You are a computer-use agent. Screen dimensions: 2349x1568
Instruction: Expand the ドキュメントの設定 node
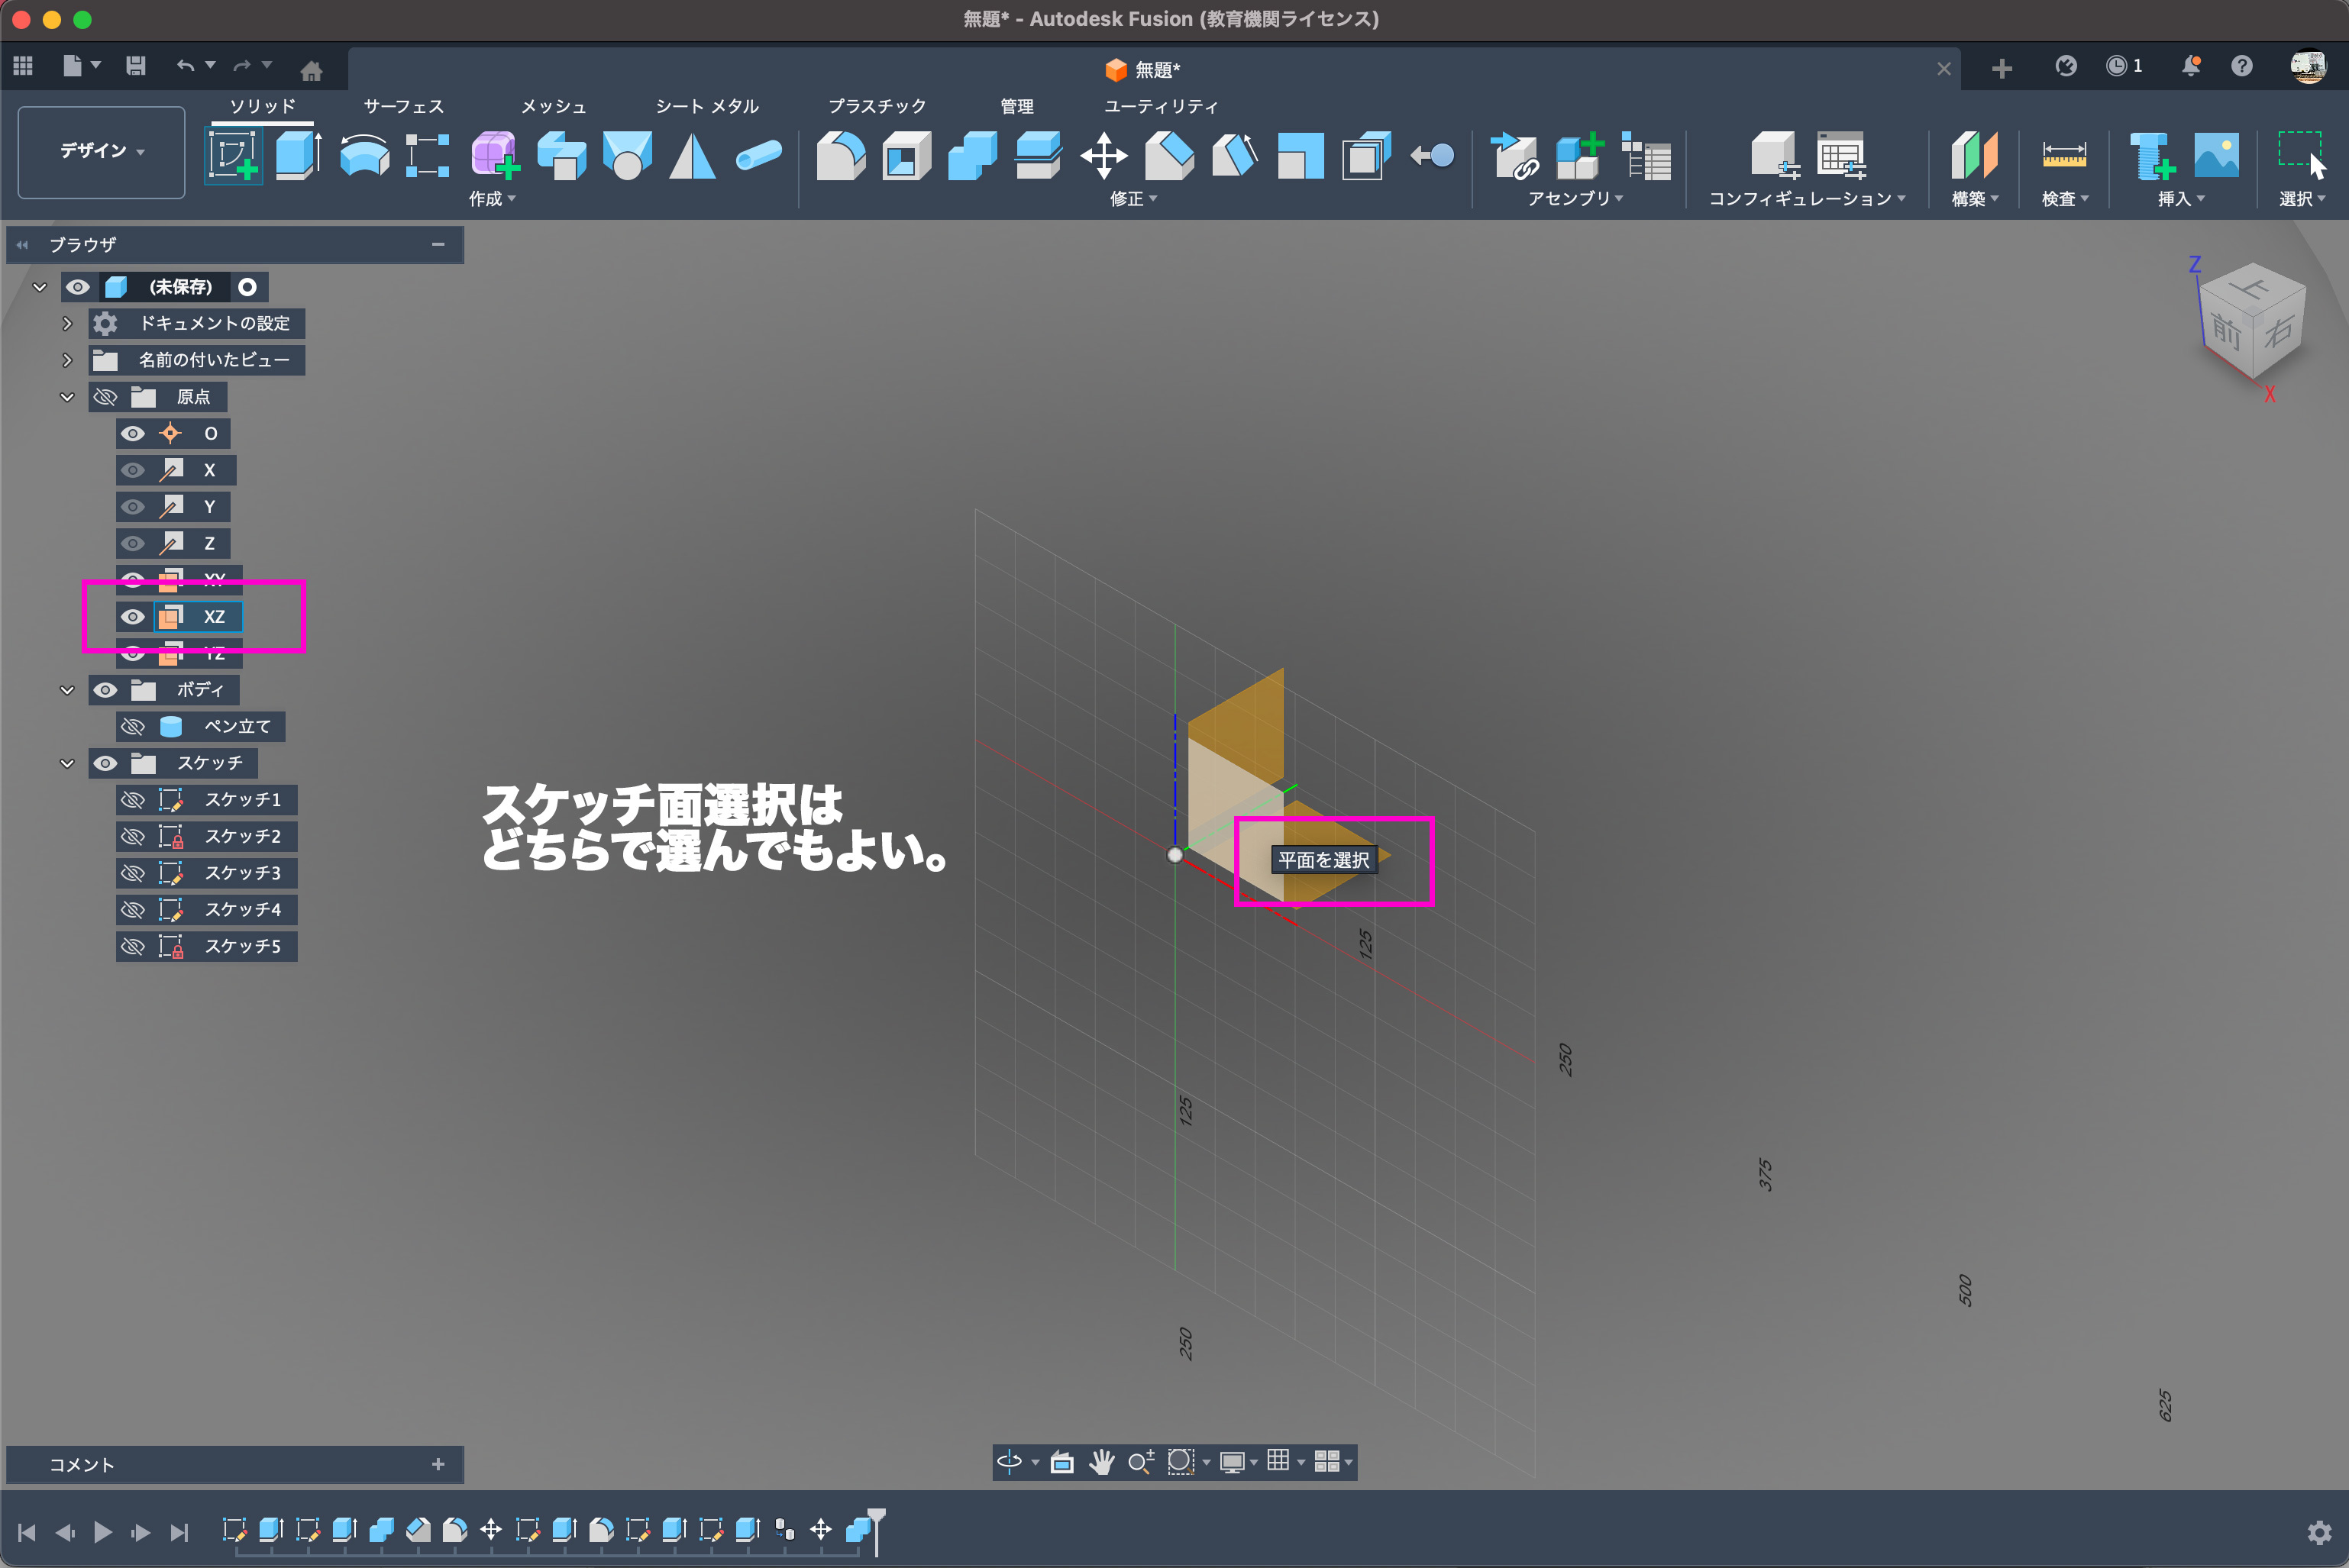point(67,324)
